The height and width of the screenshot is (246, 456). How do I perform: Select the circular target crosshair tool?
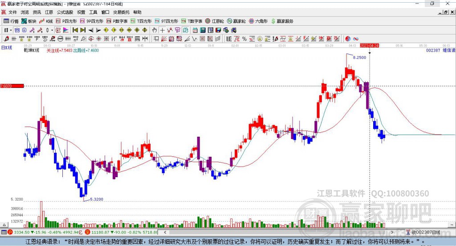click(x=91, y=39)
